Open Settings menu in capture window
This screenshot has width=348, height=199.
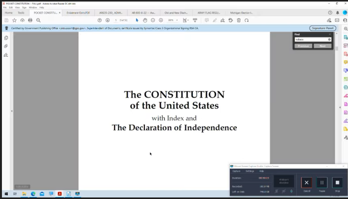pyautogui.click(x=250, y=171)
